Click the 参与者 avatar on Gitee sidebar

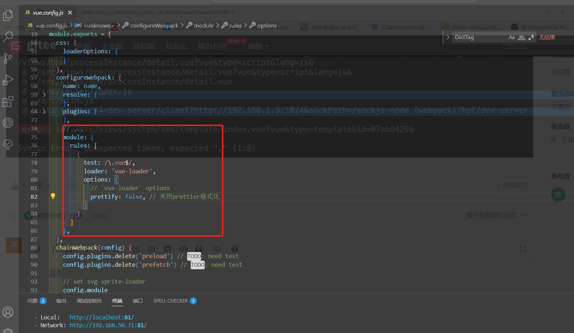pyautogui.click(x=558, y=195)
